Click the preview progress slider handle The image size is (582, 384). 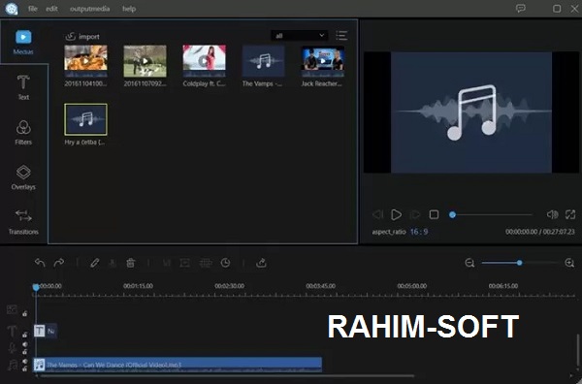point(452,214)
